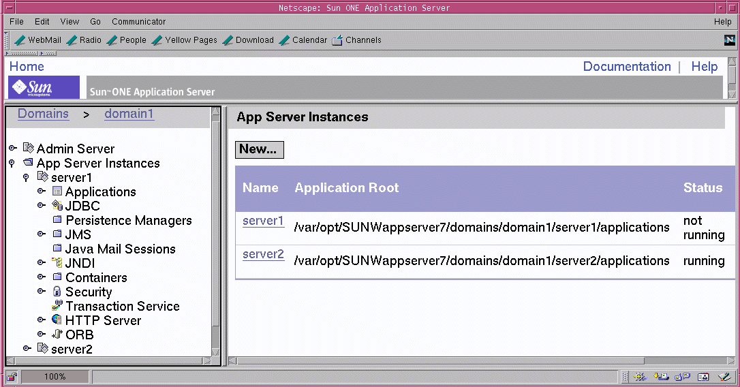Expand the Containers tree node
Screen dimensions: 740x387
coord(42,277)
